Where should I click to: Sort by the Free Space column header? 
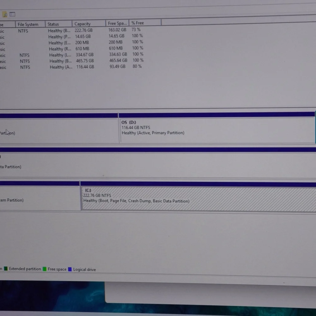click(x=117, y=23)
